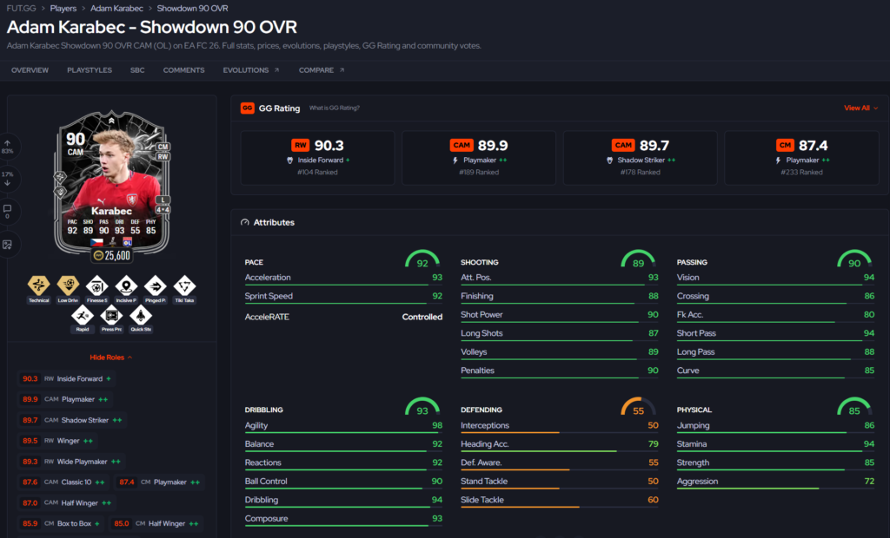The height and width of the screenshot is (538, 890).
Task: Click the upvote arrow showing 83%
Action: [7, 147]
